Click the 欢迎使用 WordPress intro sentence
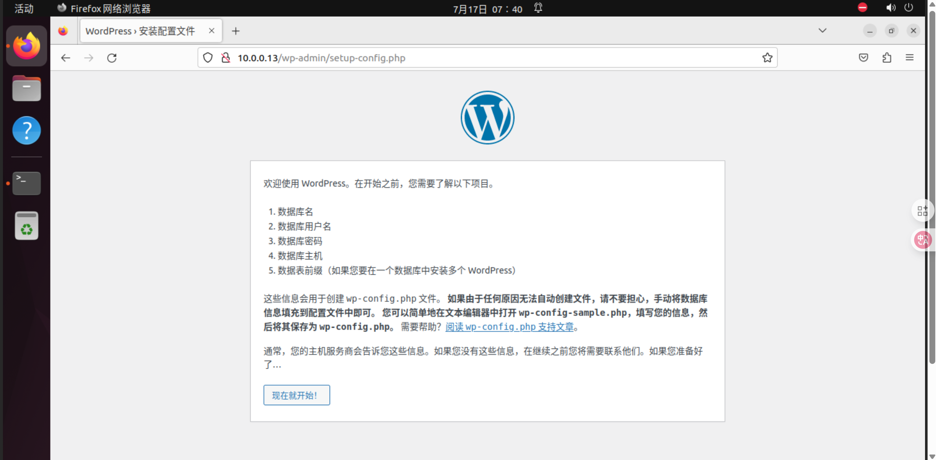 (x=379, y=183)
